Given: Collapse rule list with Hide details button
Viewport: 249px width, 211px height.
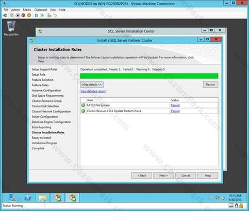Looking at the screenshot, I should click(92, 84).
